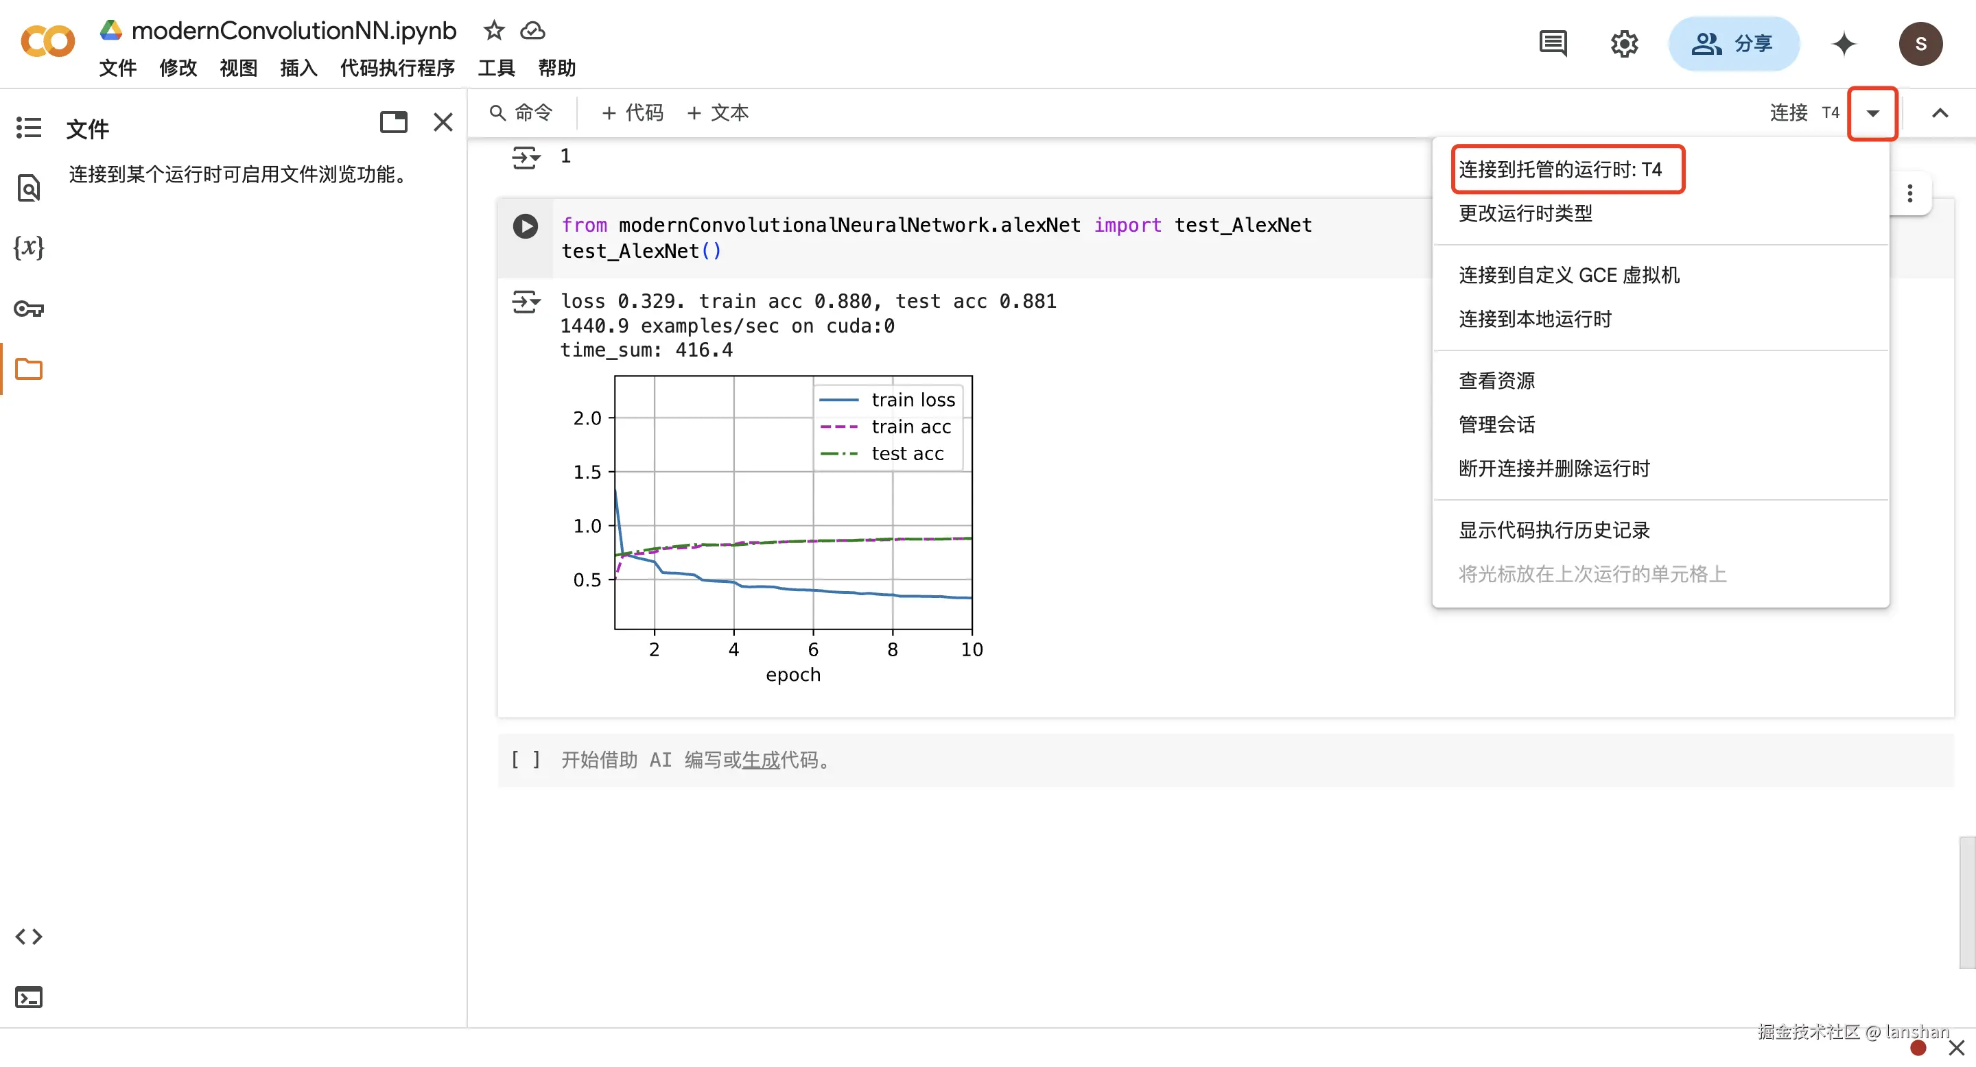
Task: Open the code snippets icon
Action: [29, 936]
